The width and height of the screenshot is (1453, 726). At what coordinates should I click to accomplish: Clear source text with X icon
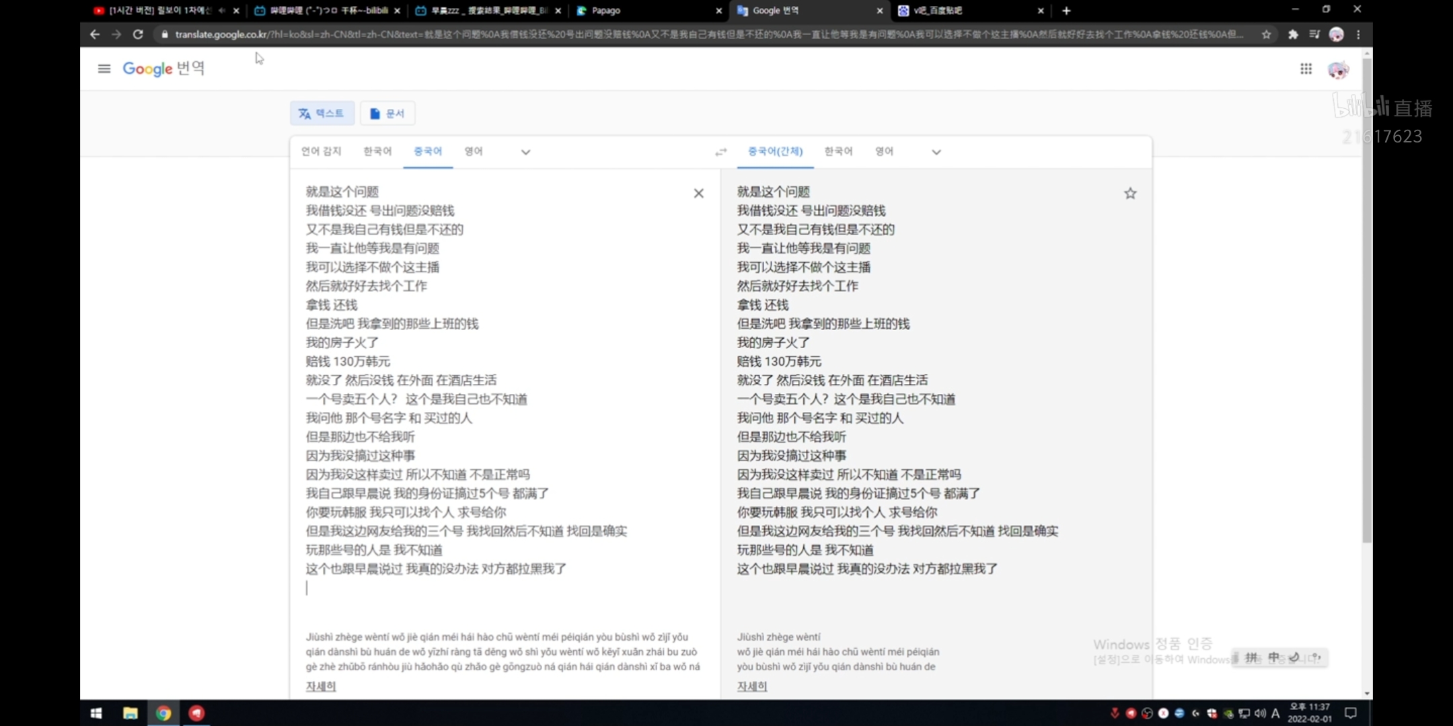point(698,194)
